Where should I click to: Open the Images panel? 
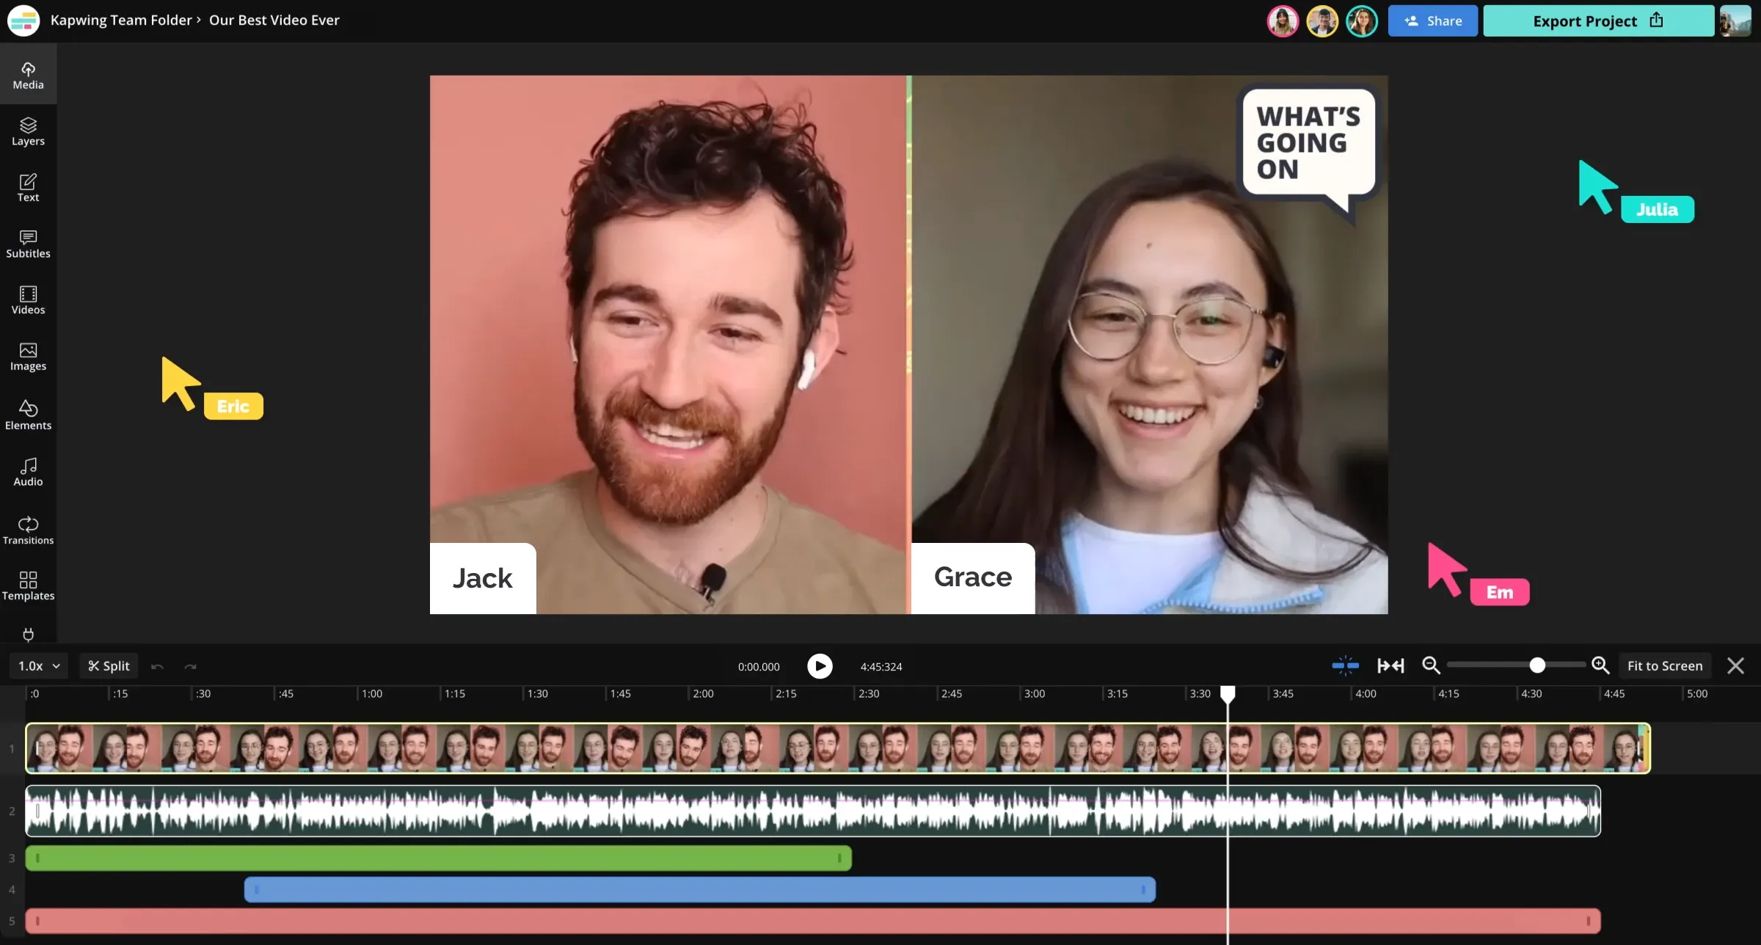[x=28, y=357]
